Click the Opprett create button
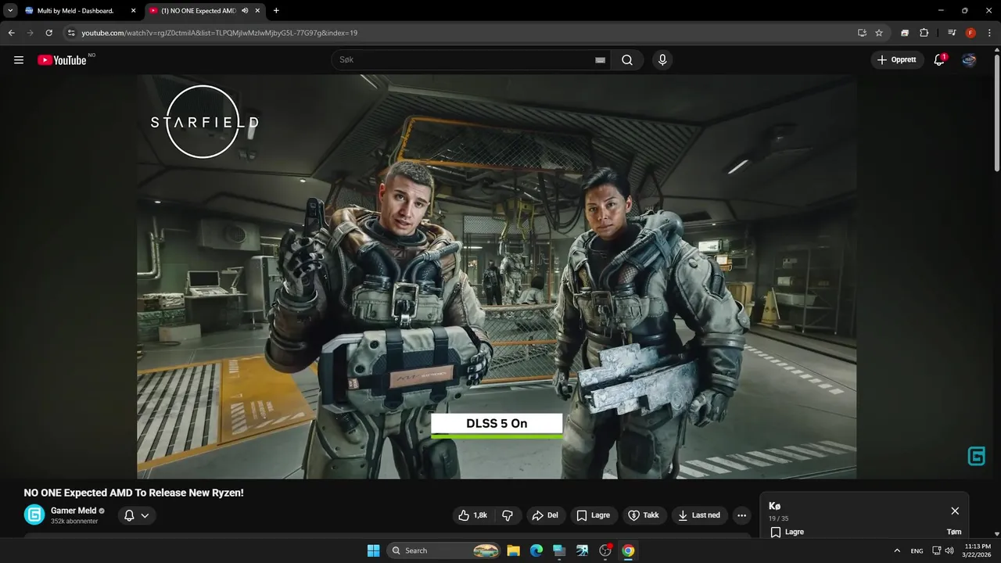1001x563 pixels. pos(897,59)
